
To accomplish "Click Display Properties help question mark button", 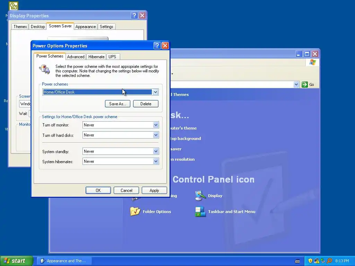I will click(134, 15).
